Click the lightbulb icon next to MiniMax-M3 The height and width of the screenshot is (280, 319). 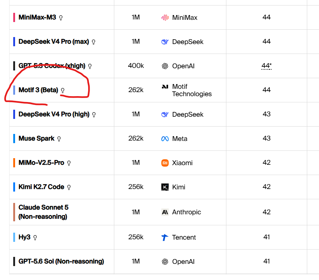61,18
